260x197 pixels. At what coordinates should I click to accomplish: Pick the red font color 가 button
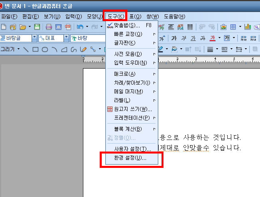coord(213,38)
